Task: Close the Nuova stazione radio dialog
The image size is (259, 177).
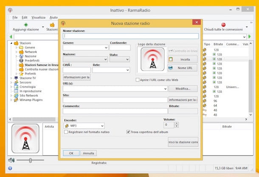Action: [197, 22]
